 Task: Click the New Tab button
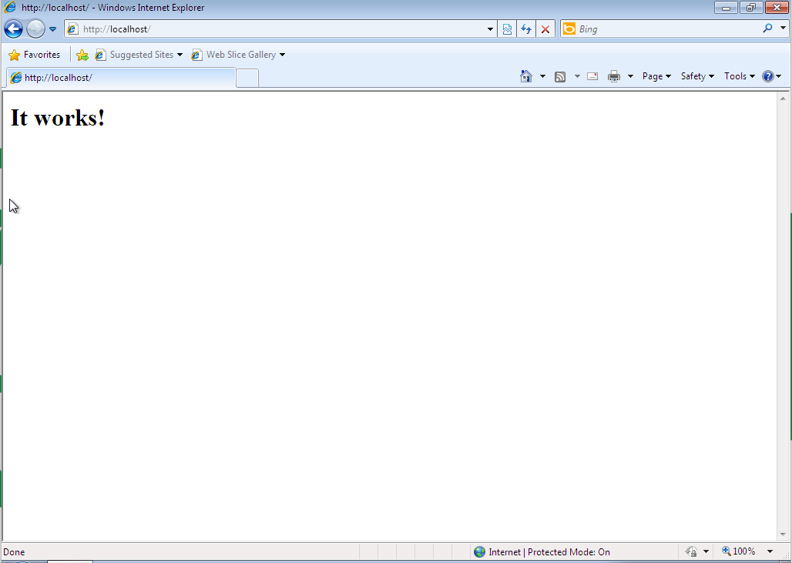(247, 78)
